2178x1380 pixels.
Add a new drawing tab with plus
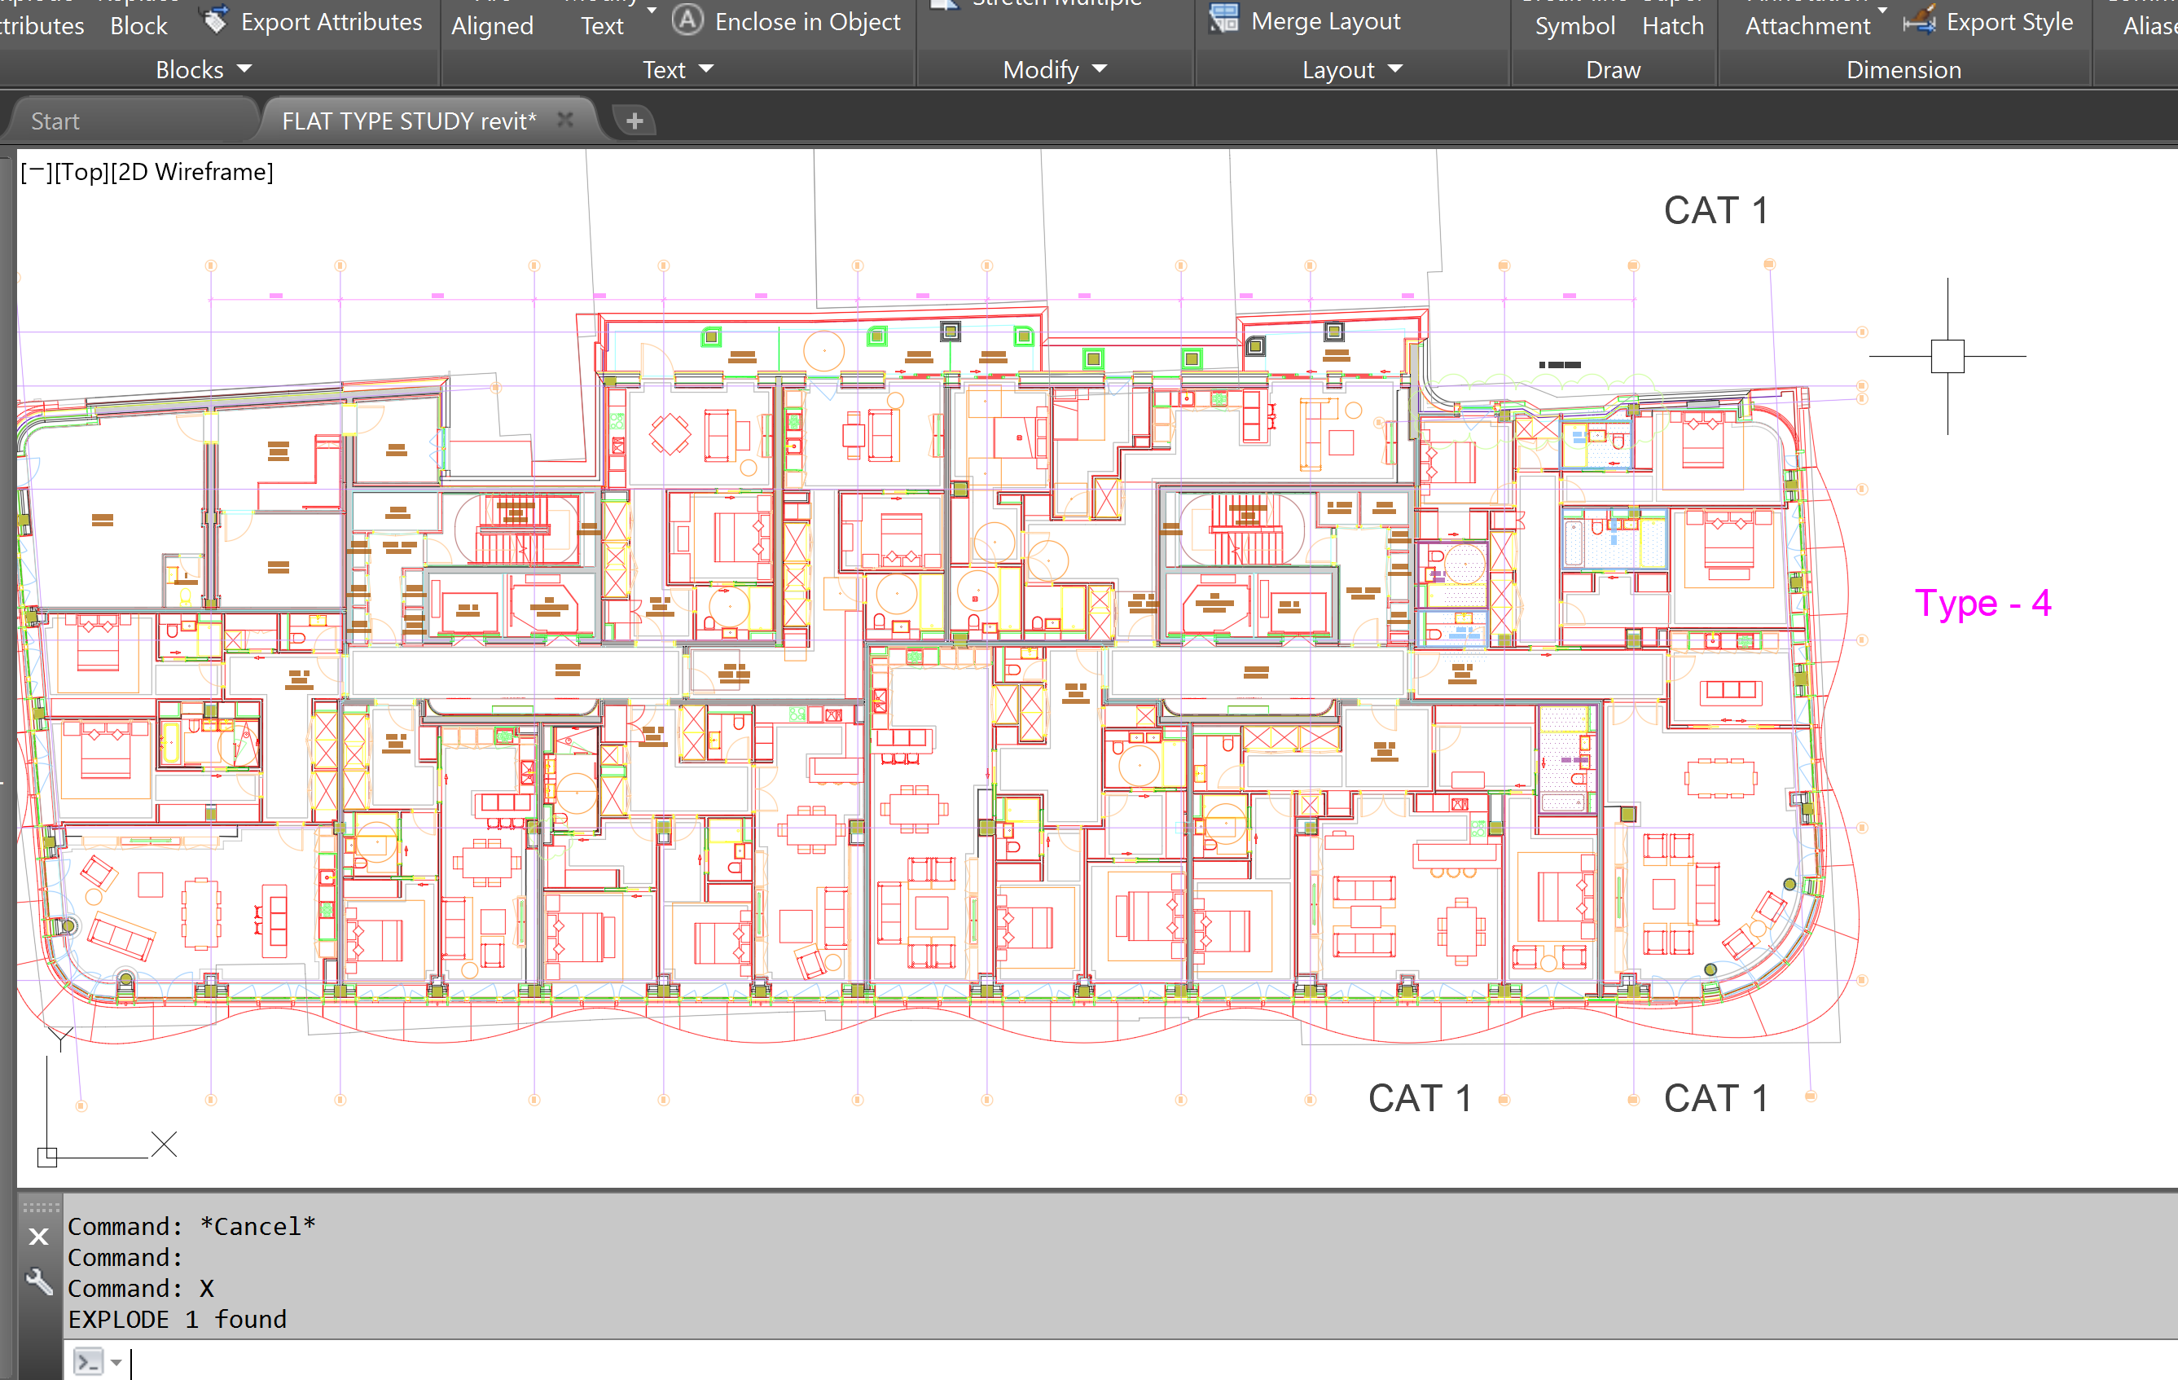[x=635, y=121]
